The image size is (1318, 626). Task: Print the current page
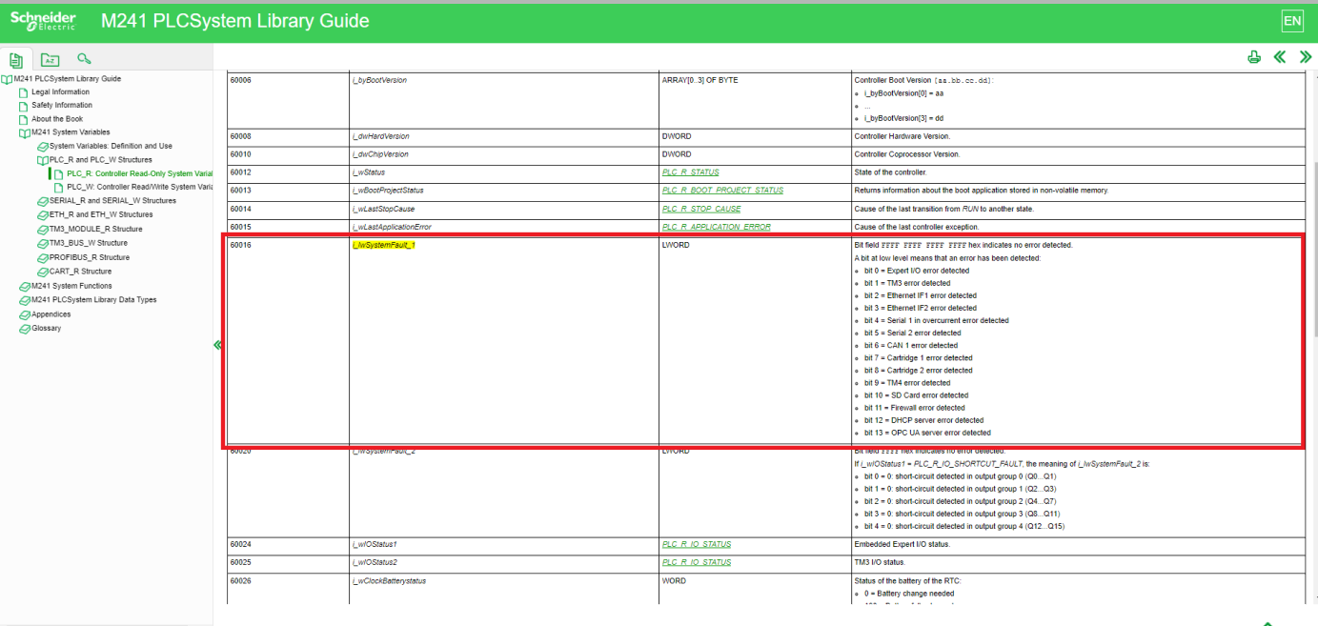[x=1254, y=57]
